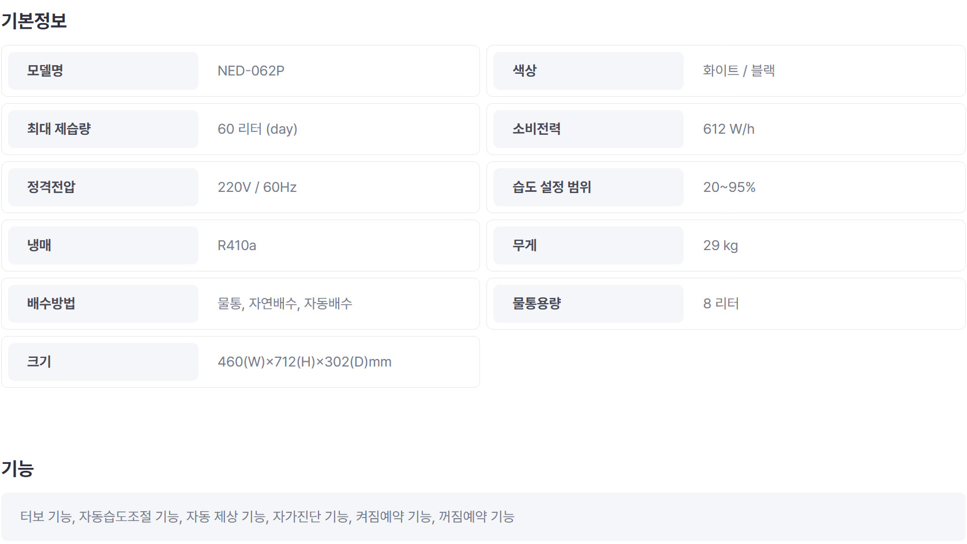The width and height of the screenshot is (967, 544).
Task: Click the 화이트 / 블랙 color value
Action: (739, 71)
